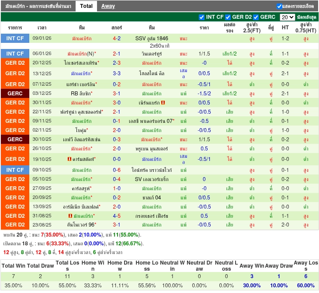Screen dimensions: 319x293
Task: Click red card icon beside ดาร์มสตัดท์
Action: click(69, 159)
